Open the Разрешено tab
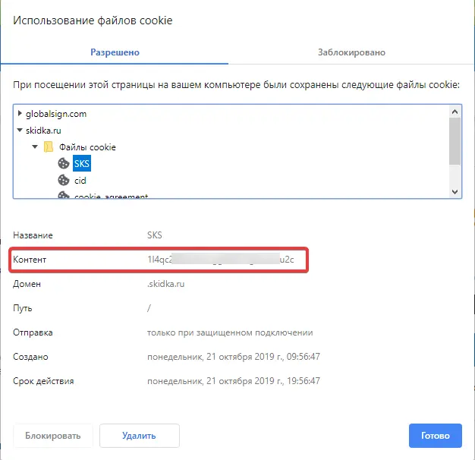The height and width of the screenshot is (460, 475). (115, 52)
